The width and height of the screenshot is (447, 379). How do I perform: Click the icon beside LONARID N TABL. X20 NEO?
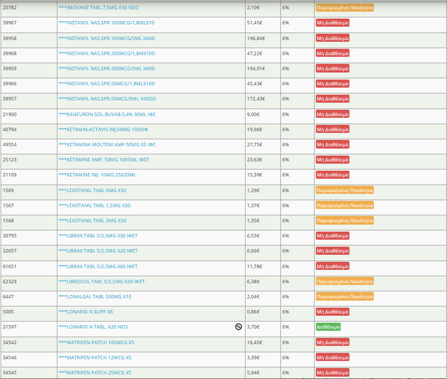coord(238,327)
